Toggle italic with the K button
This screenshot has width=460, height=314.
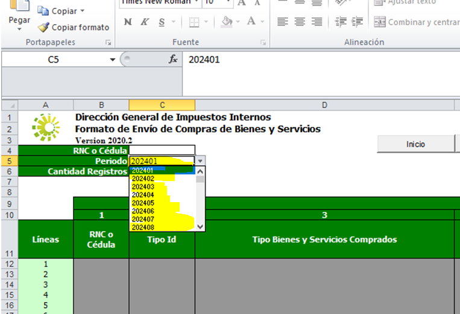145,22
